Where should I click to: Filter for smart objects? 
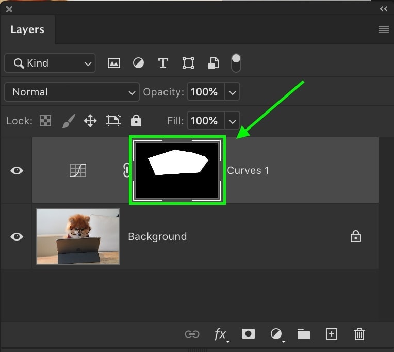pos(213,63)
